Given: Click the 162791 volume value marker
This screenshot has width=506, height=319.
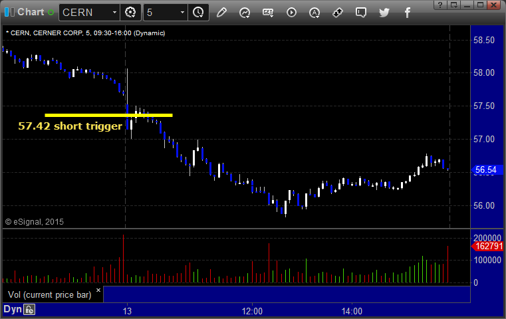Looking at the screenshot, I should [487, 247].
